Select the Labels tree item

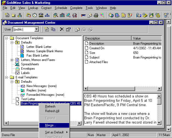pyautogui.click(x=25, y=73)
